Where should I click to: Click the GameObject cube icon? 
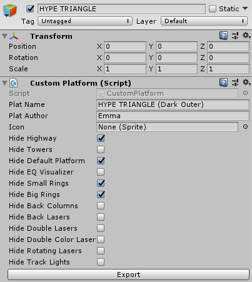pyautogui.click(x=9, y=10)
